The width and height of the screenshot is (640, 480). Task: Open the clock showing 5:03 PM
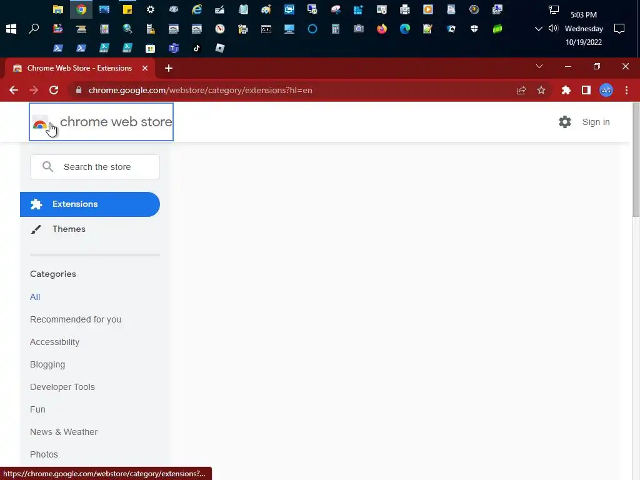point(584,15)
